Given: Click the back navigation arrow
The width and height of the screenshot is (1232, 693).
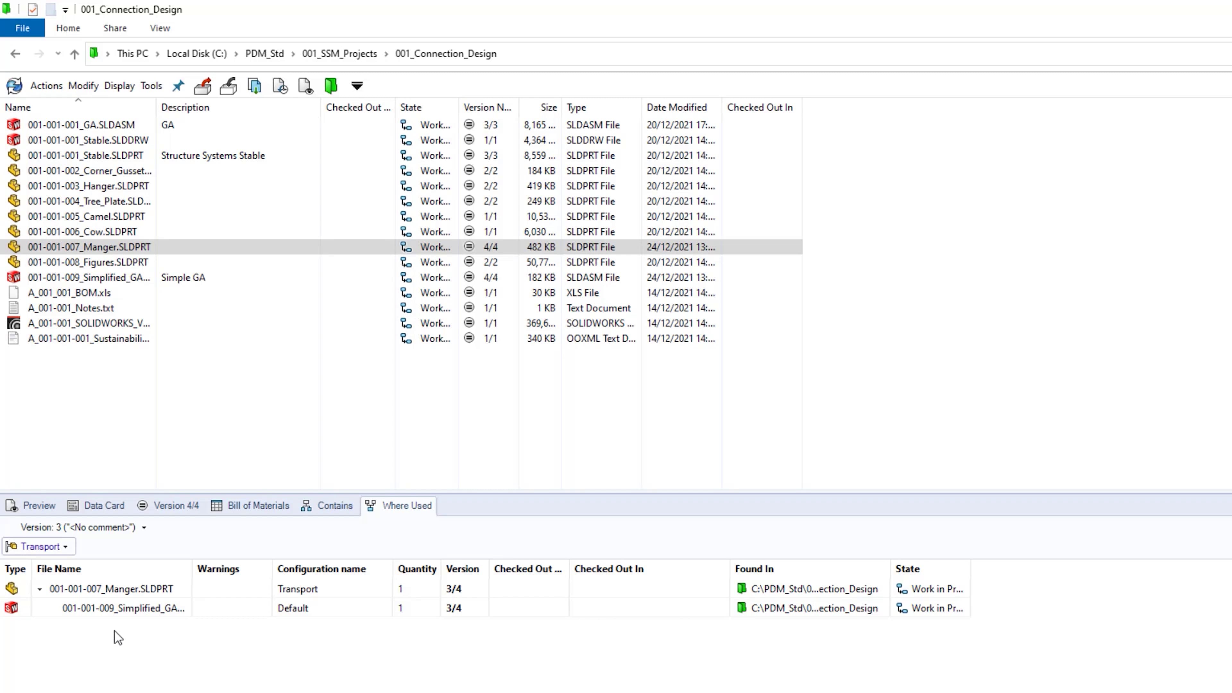Looking at the screenshot, I should point(15,54).
